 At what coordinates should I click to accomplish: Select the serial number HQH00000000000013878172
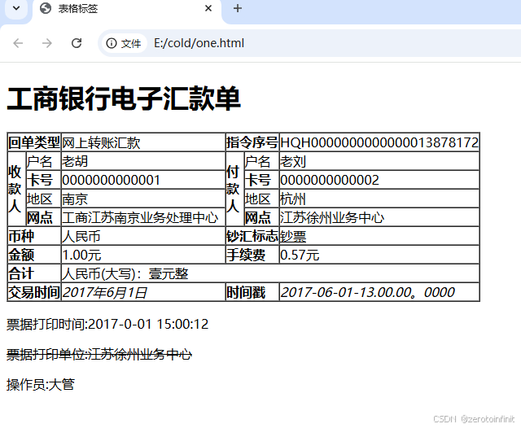[x=379, y=142]
